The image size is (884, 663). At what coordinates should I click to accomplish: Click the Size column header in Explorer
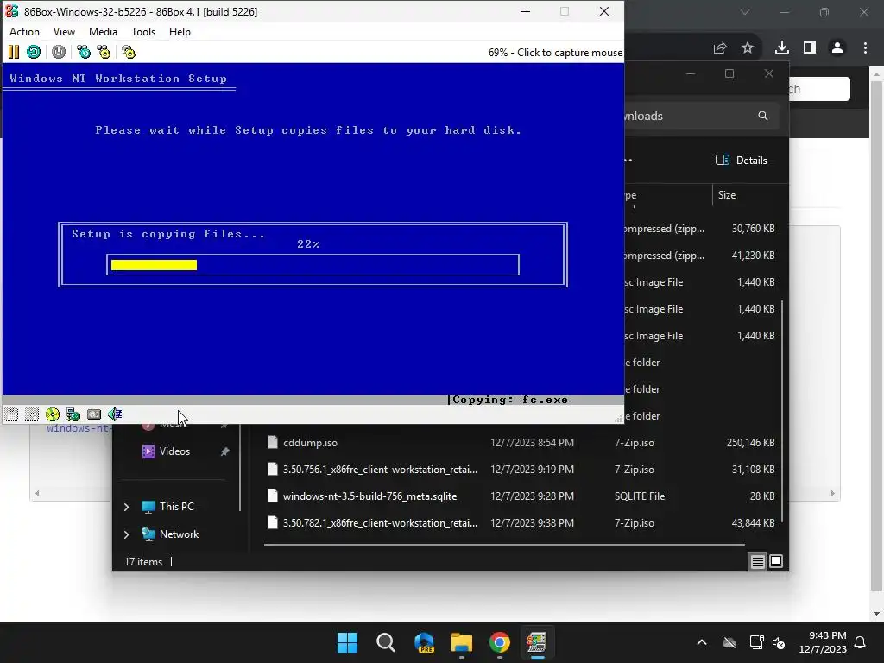click(727, 195)
